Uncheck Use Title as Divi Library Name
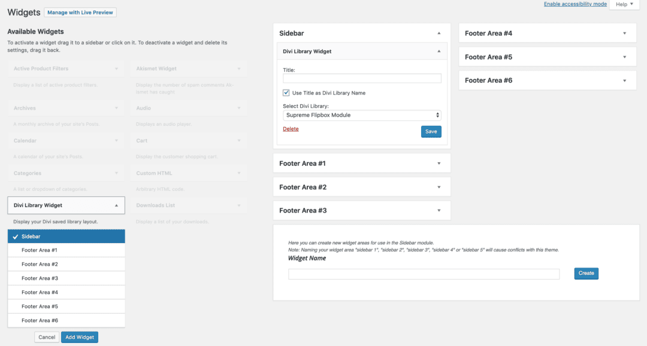This screenshot has width=647, height=346. [286, 93]
